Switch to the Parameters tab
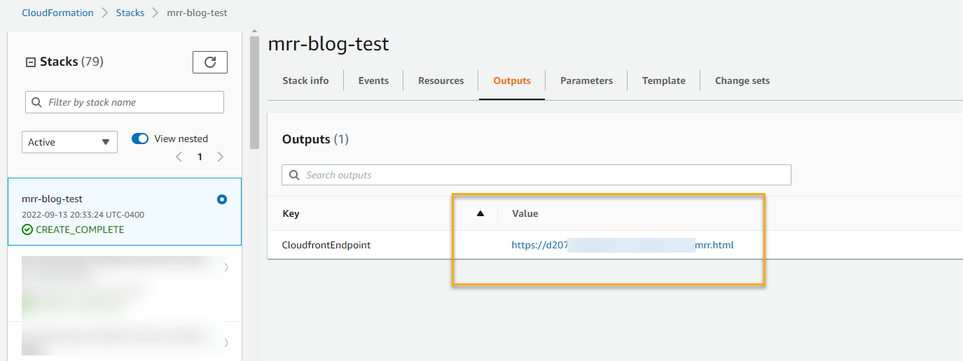This screenshot has width=963, height=361. [x=586, y=80]
